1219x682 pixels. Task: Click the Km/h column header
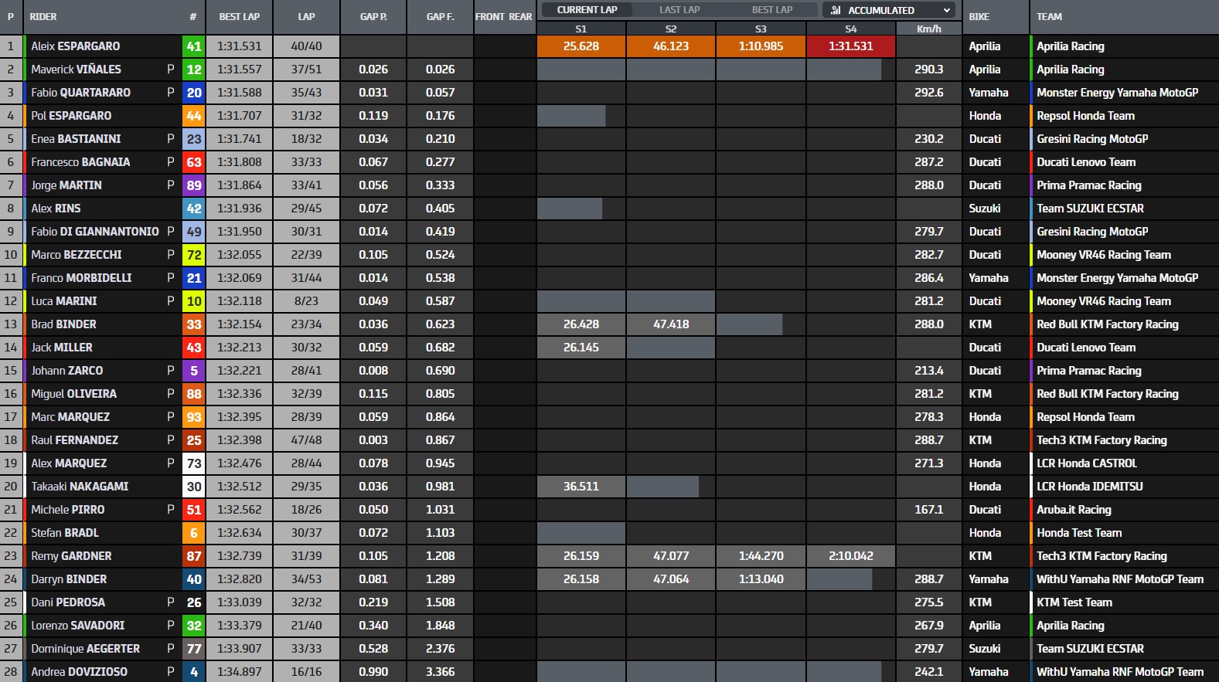coord(928,29)
